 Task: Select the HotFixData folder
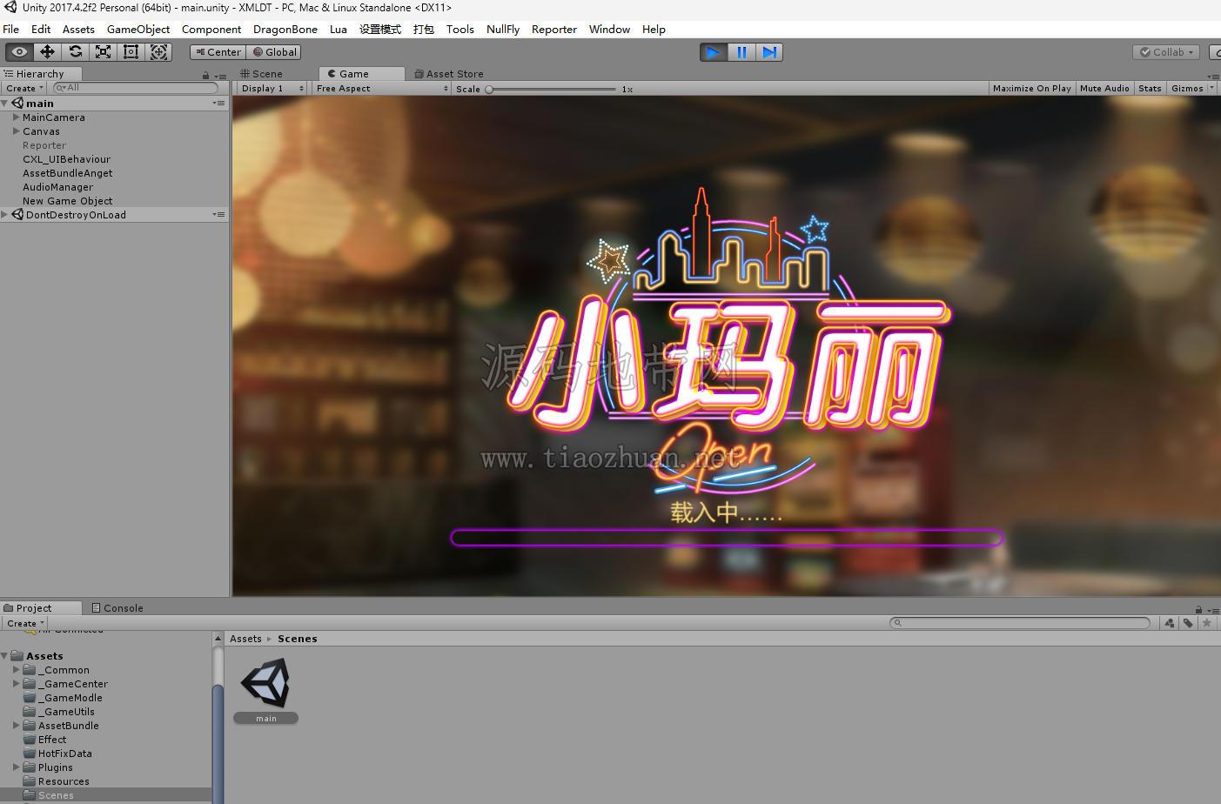[x=64, y=754]
